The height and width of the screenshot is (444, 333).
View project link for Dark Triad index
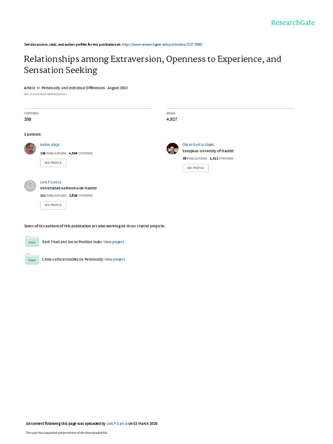pyautogui.click(x=114, y=242)
